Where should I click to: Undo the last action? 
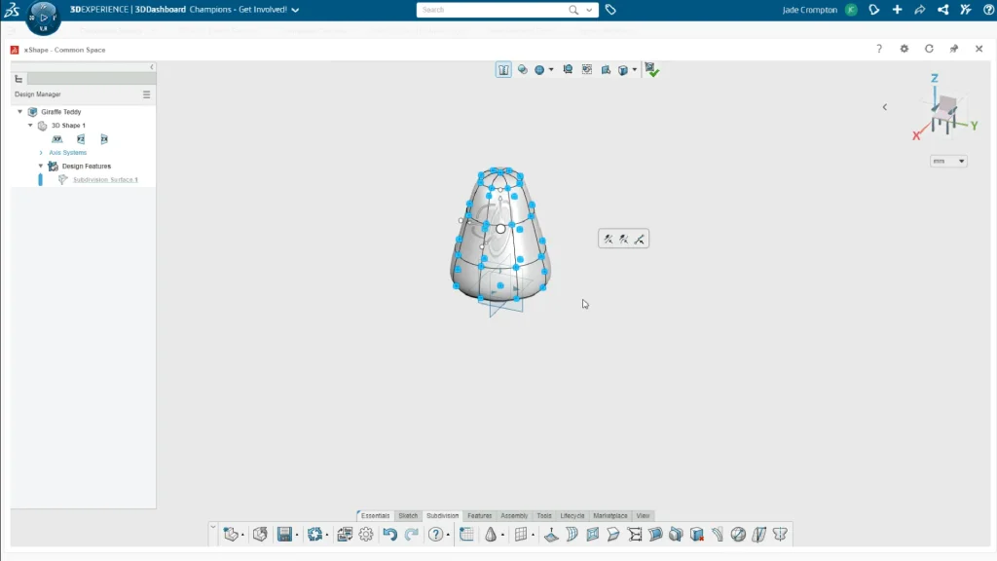(389, 534)
